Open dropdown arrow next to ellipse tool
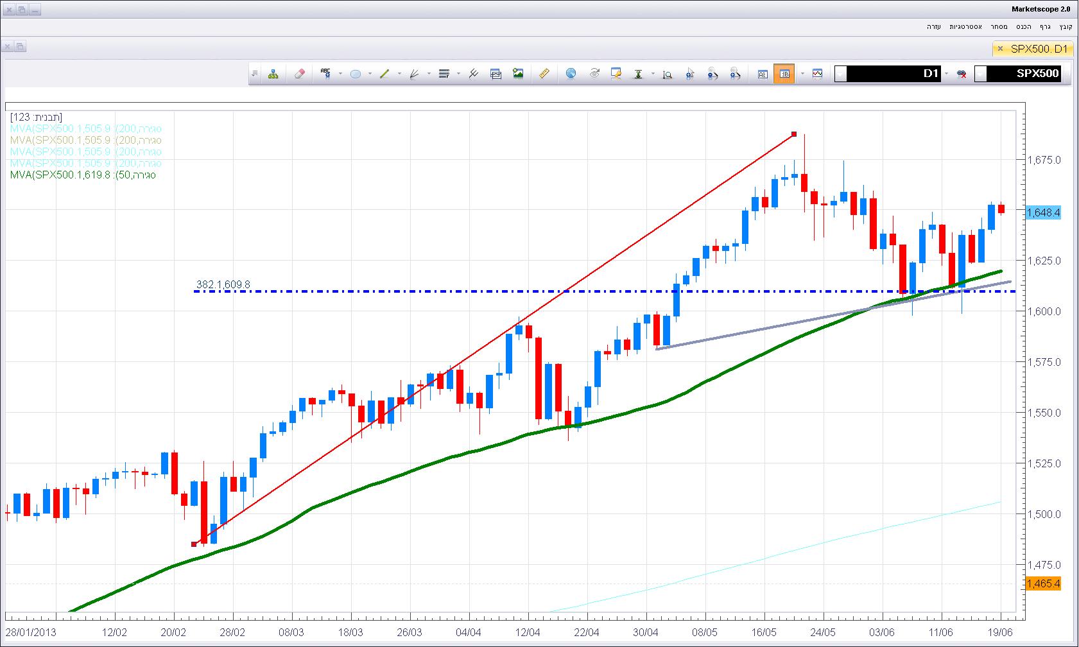 click(370, 74)
